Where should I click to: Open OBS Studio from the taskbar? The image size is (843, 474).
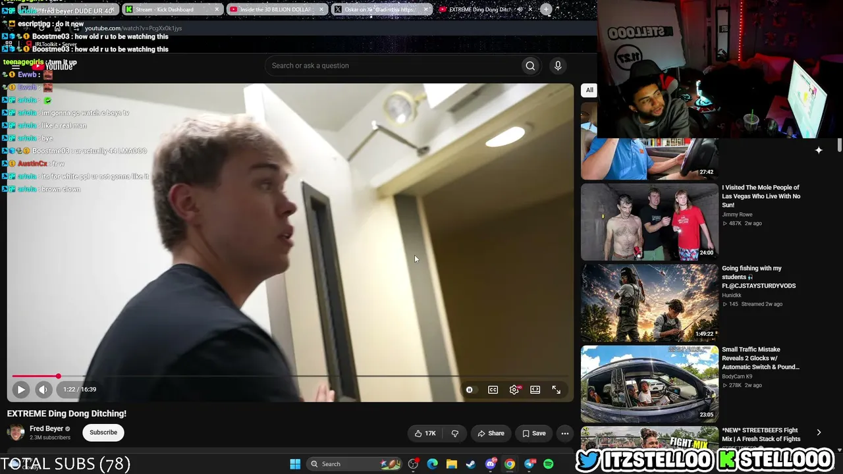point(413,464)
